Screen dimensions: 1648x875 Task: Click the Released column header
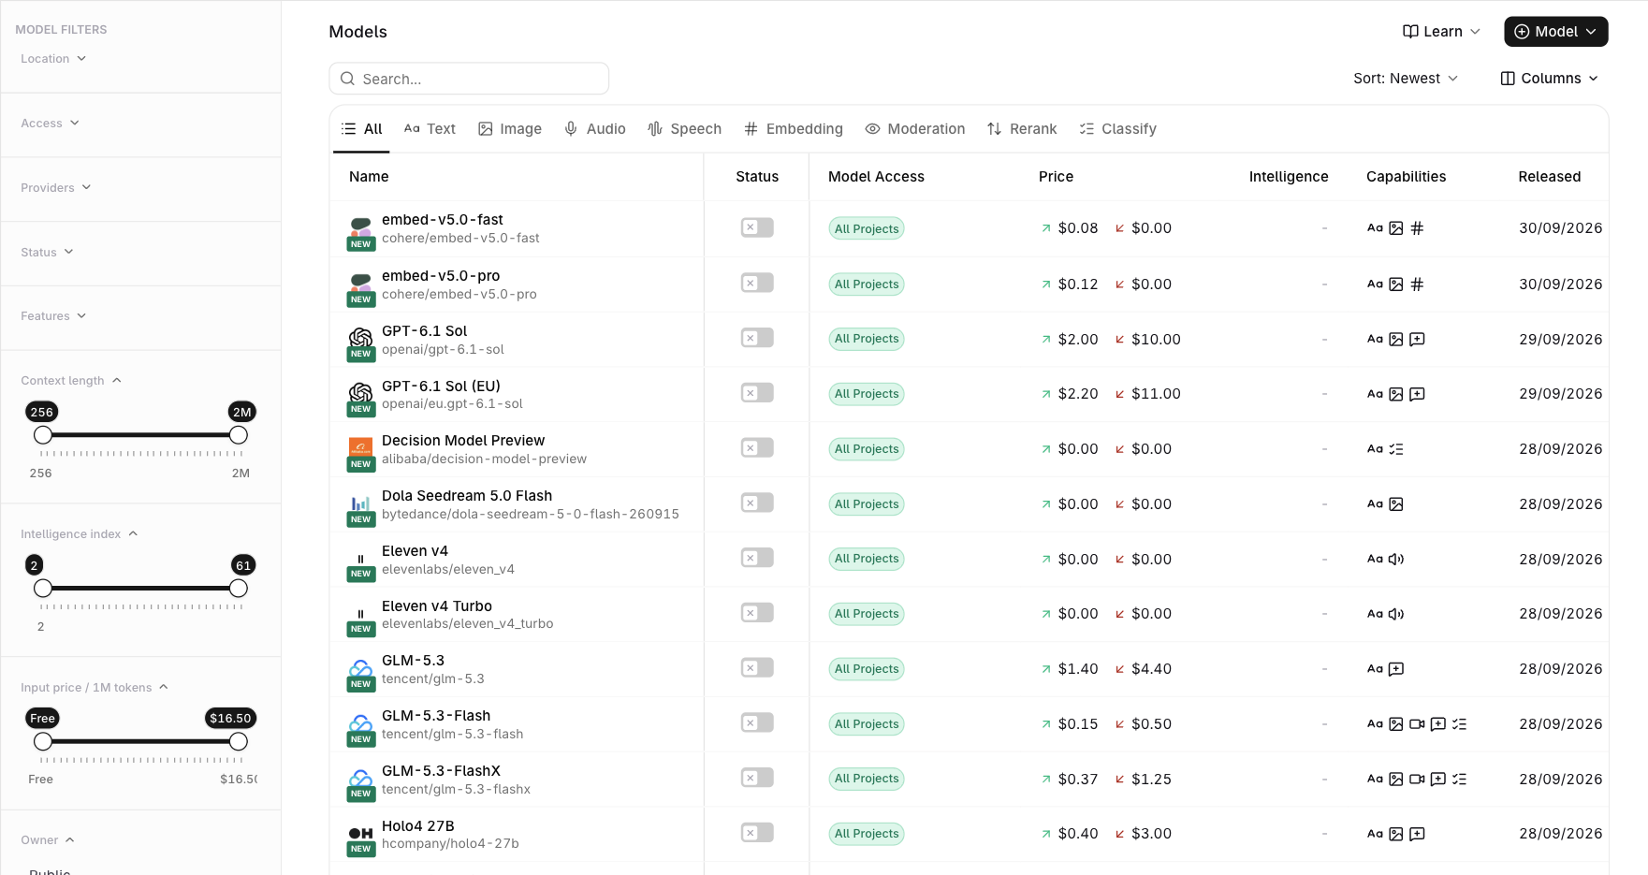point(1549,177)
